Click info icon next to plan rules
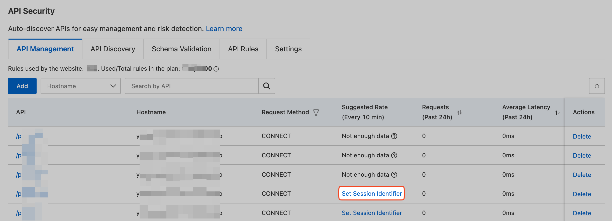 [x=216, y=69]
